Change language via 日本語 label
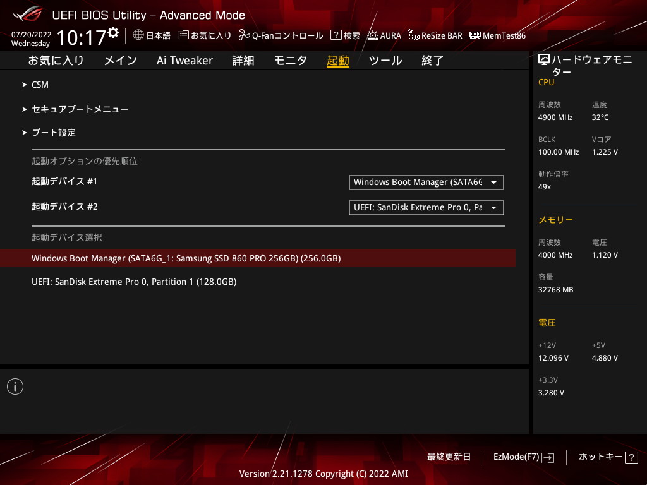The image size is (647, 485). point(158,35)
